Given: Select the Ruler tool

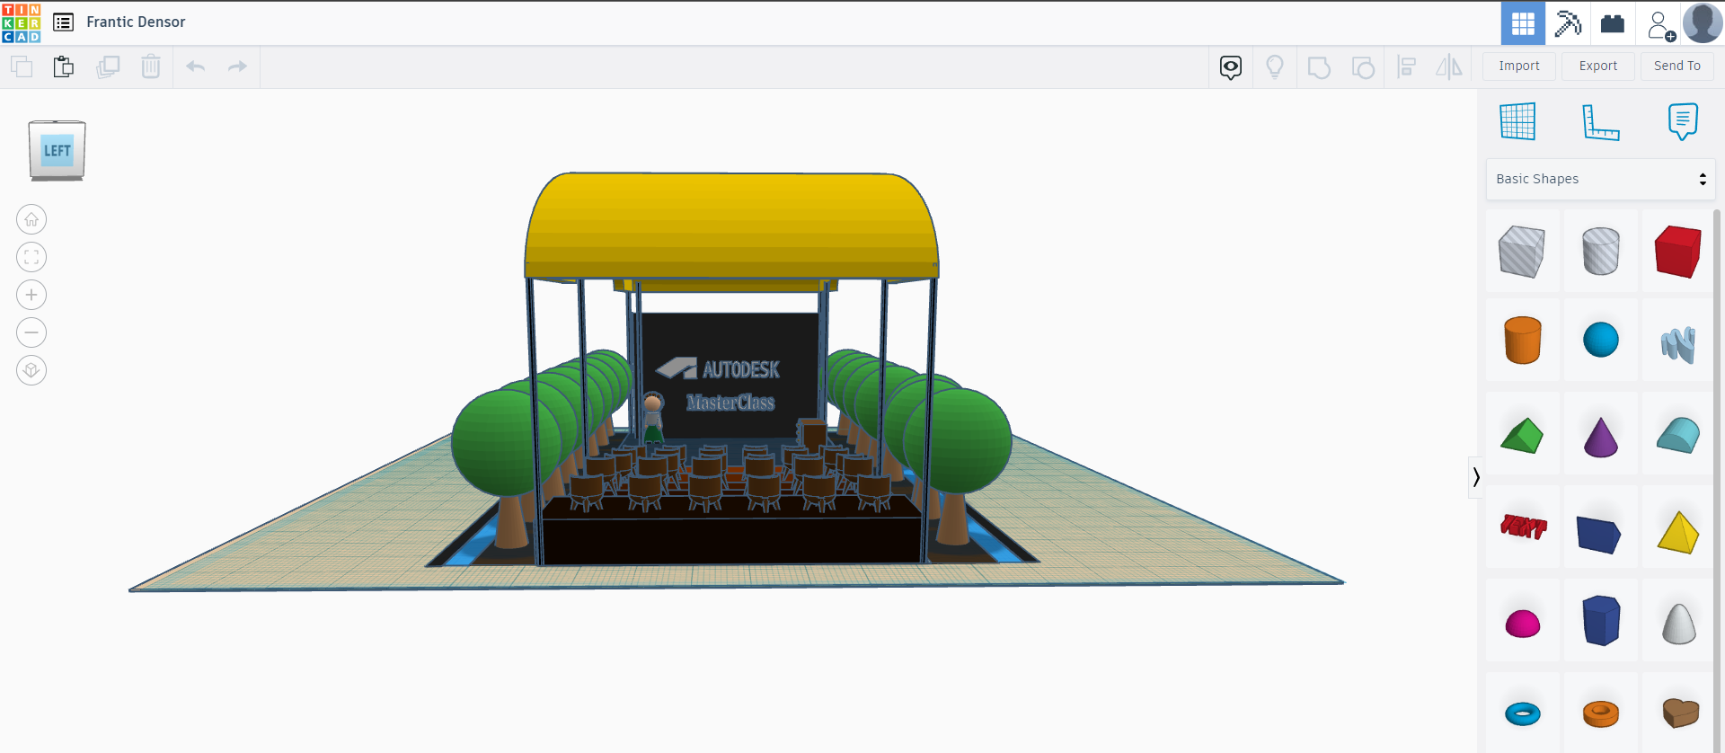Looking at the screenshot, I should [1600, 122].
